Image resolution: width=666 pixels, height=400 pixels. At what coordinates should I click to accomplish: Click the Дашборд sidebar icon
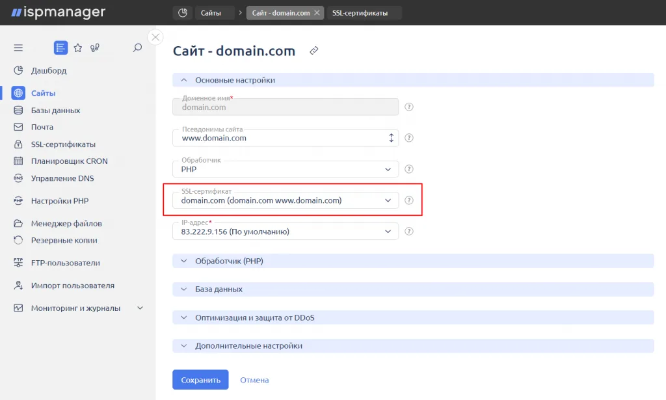(x=18, y=70)
